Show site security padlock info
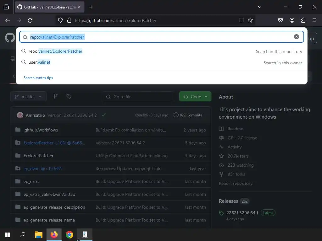Screen dimensions: 322x241 [69, 20]
